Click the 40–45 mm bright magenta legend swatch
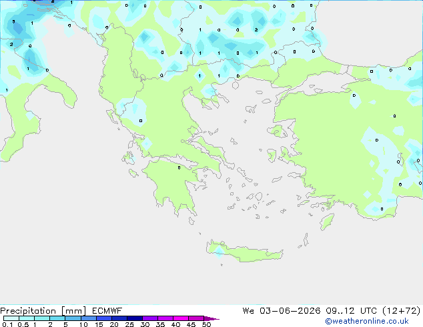This screenshot has height=327, width=423. [181, 318]
